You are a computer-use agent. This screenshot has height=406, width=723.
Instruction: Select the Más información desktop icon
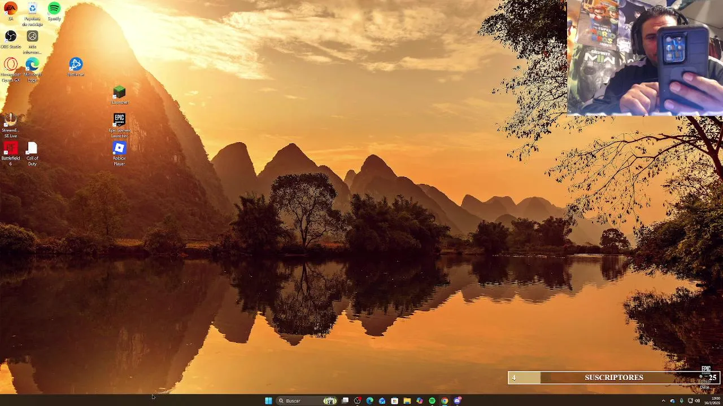(32, 42)
